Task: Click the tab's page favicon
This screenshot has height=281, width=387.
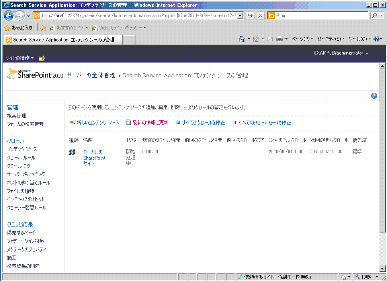Action: click(9, 40)
